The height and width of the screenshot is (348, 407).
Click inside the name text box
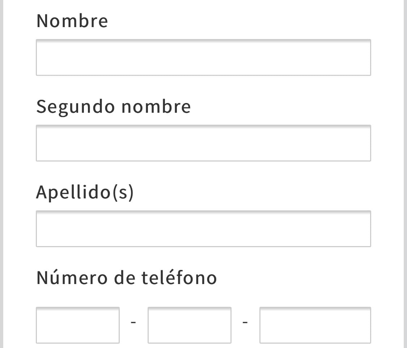point(203,57)
